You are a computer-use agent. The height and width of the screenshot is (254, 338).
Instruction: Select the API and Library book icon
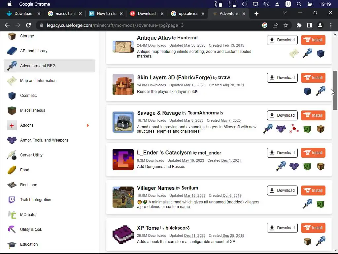click(12, 51)
